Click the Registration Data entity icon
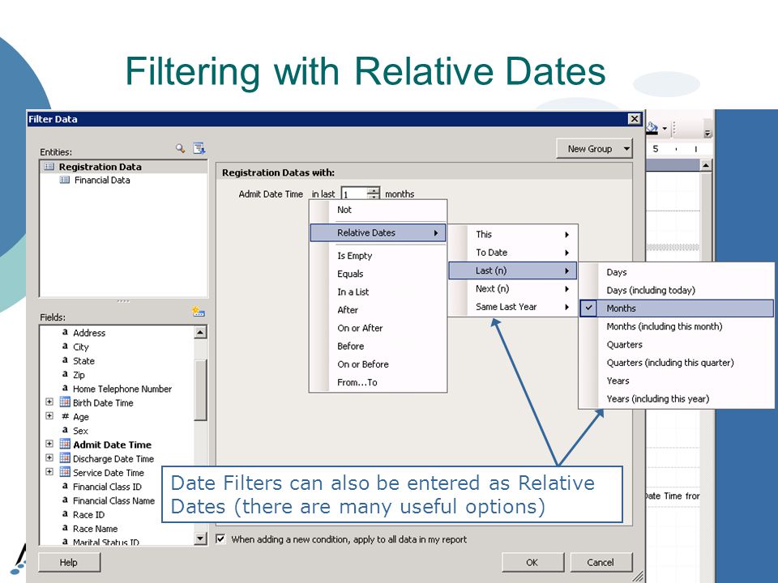The image size is (778, 583). pos(49,167)
